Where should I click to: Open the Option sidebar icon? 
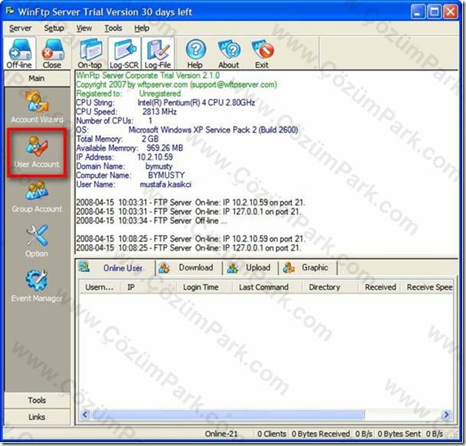pos(37,241)
